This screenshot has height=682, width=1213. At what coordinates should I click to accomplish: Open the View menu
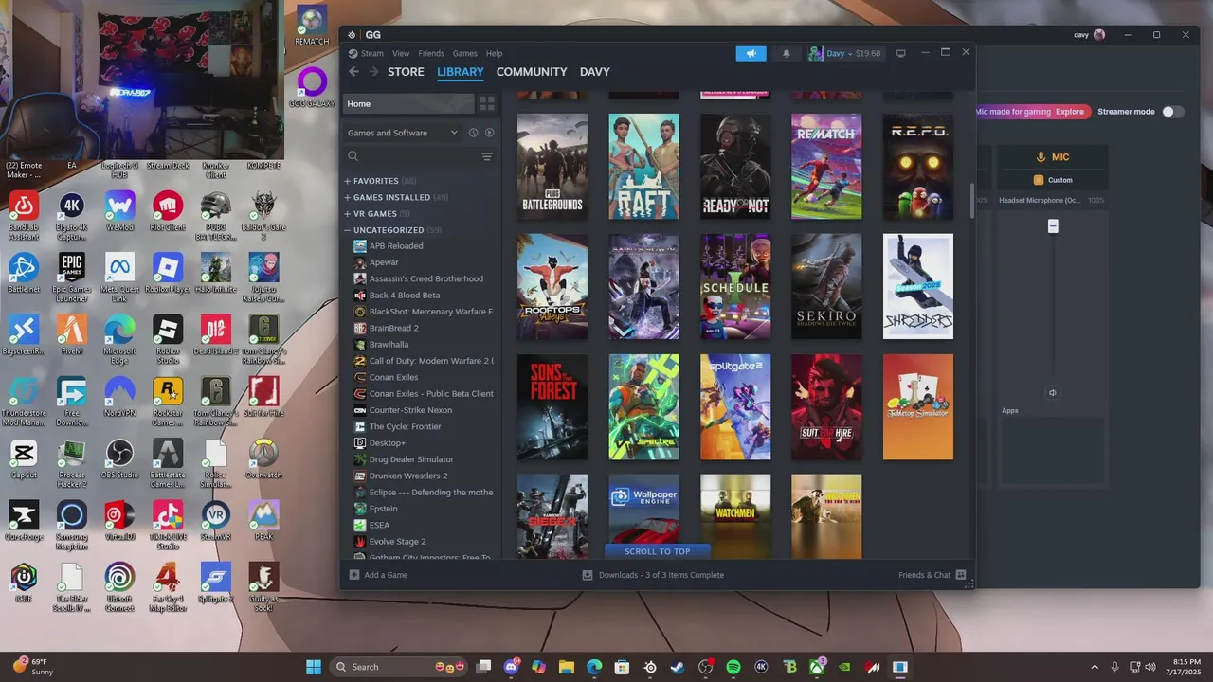[x=401, y=53]
